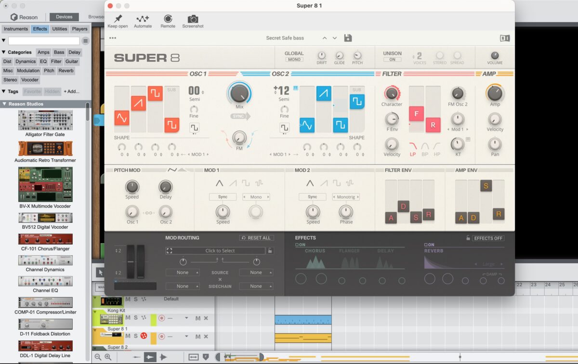This screenshot has height=364, width=578.
Task: Go to the next patch with down chevron
Action: pos(335,38)
